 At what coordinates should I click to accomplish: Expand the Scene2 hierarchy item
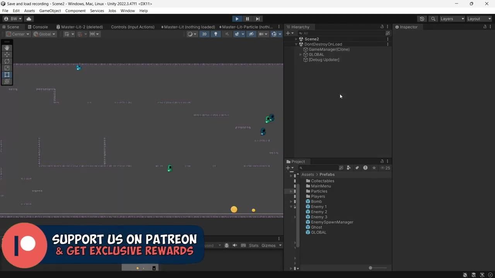(296, 39)
